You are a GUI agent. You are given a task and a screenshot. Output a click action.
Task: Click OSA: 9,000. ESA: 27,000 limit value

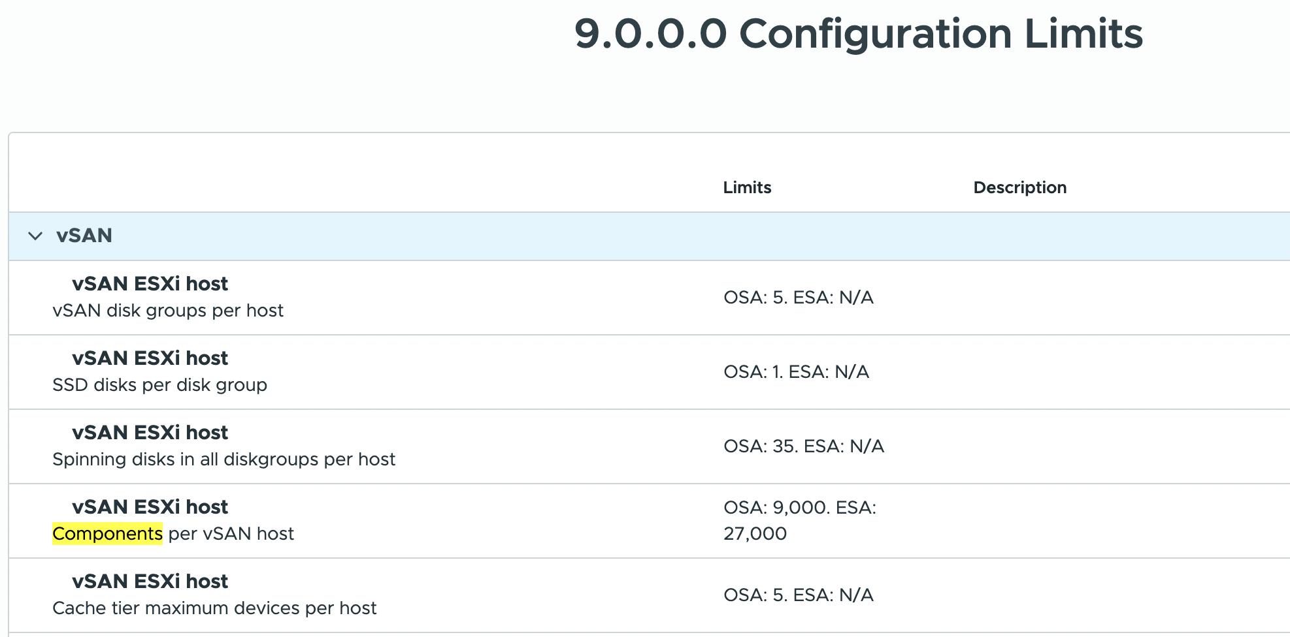click(x=799, y=520)
